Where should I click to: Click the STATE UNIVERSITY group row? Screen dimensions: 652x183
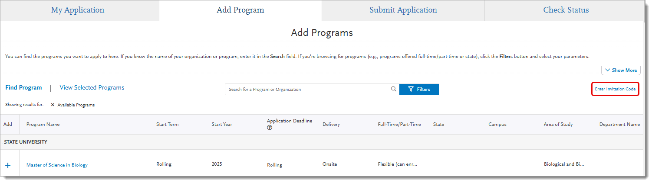coord(322,142)
